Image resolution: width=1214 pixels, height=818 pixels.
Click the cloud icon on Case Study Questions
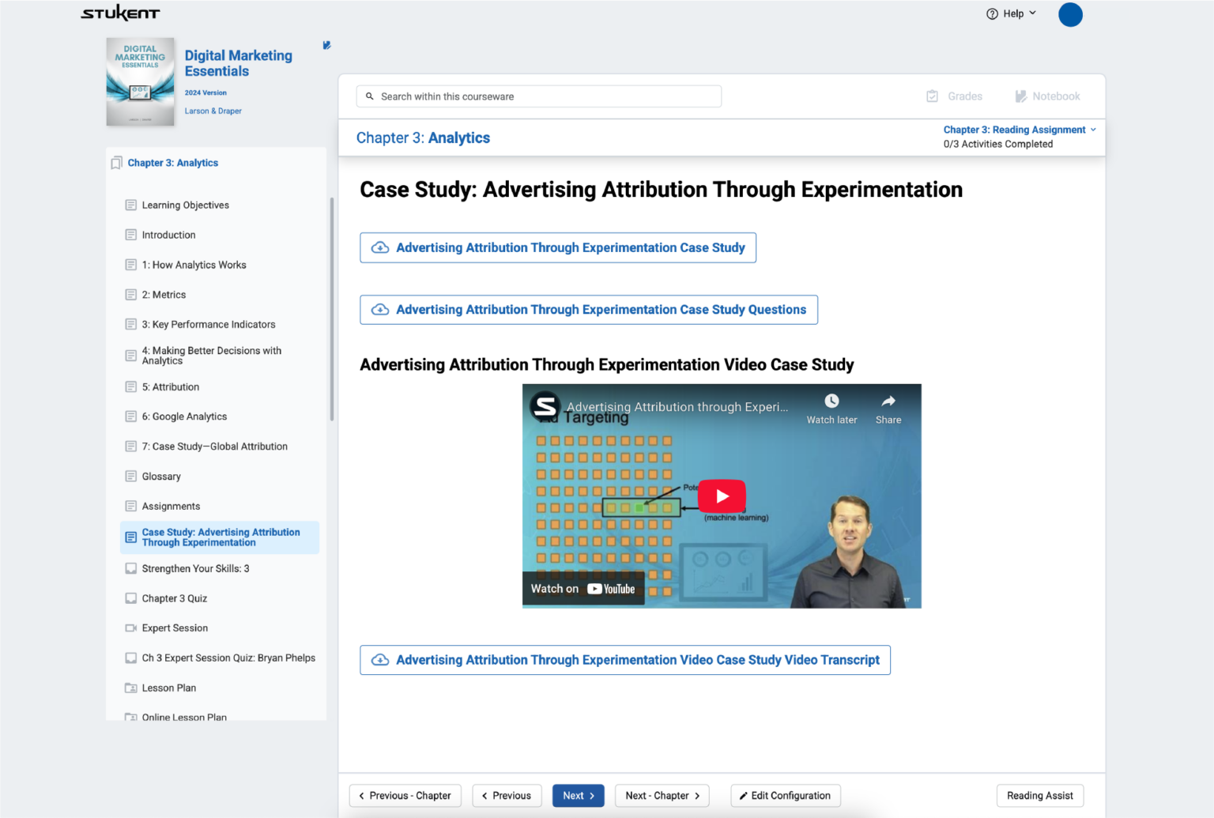(380, 309)
